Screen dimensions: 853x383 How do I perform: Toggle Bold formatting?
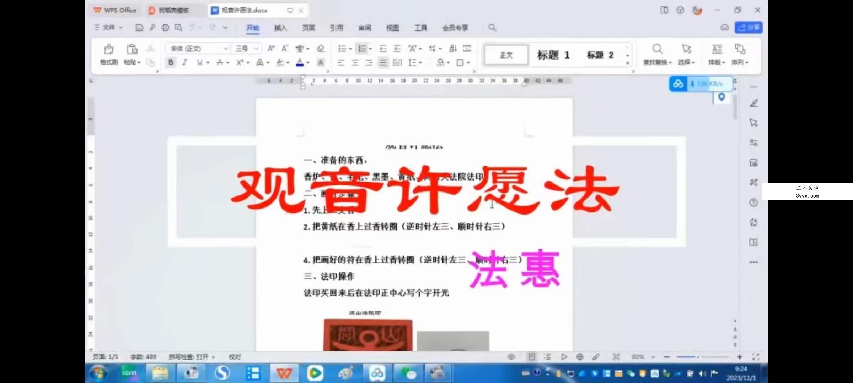click(171, 62)
